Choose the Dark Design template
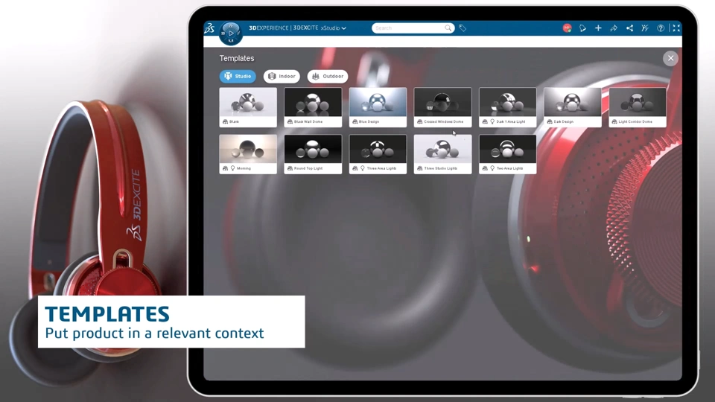715x402 pixels. [x=572, y=107]
